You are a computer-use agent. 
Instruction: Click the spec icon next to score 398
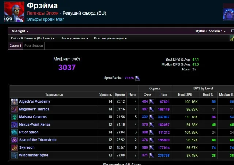tap(152, 133)
